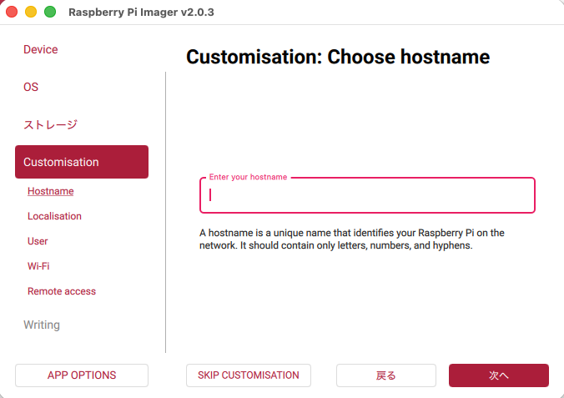Go to the OS step
This screenshot has height=398, width=564.
(x=31, y=88)
